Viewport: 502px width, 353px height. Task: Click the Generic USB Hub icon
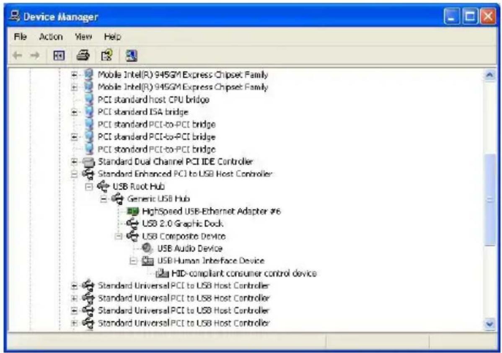[x=117, y=199]
